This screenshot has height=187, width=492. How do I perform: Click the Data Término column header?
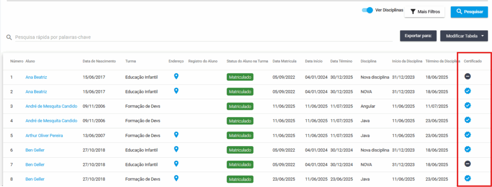[x=342, y=61]
